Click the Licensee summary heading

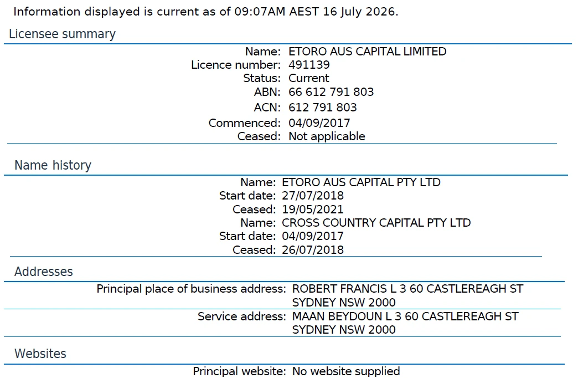pyautogui.click(x=63, y=34)
